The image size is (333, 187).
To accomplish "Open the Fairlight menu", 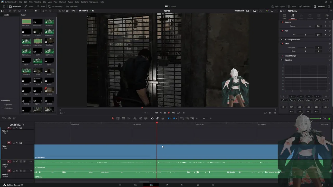I will pyautogui.click(x=84, y=2).
